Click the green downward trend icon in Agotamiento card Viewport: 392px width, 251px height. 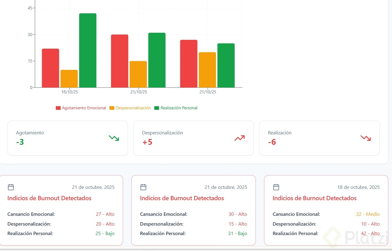(x=114, y=138)
